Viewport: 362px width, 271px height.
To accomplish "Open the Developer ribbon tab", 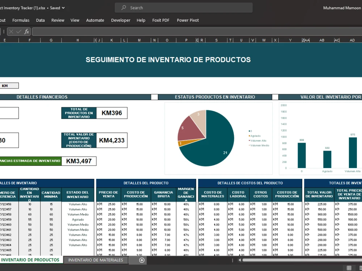I will coord(121,20).
